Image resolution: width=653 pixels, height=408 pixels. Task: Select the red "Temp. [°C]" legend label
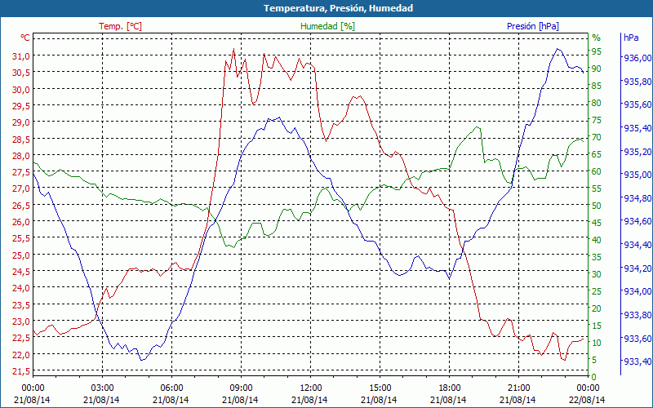pos(120,26)
